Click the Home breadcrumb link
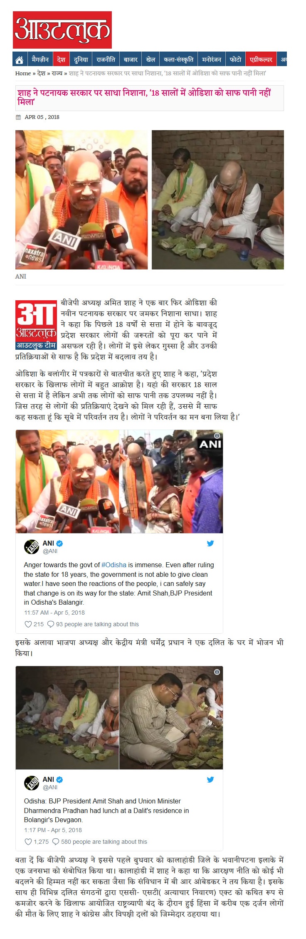The image size is (306, 939). 23,73
